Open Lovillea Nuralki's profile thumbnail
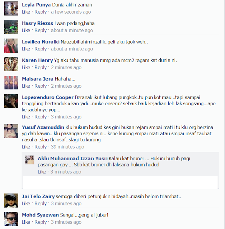 coord(11,45)
